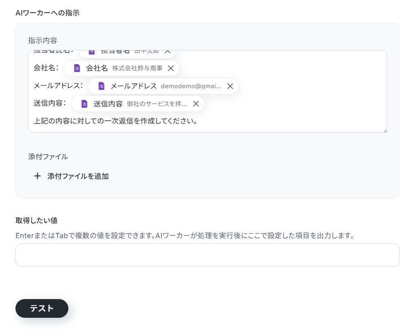This screenshot has width=414, height=332.
Task: Click the 送信内容: label text in editor
Action: coord(50,103)
